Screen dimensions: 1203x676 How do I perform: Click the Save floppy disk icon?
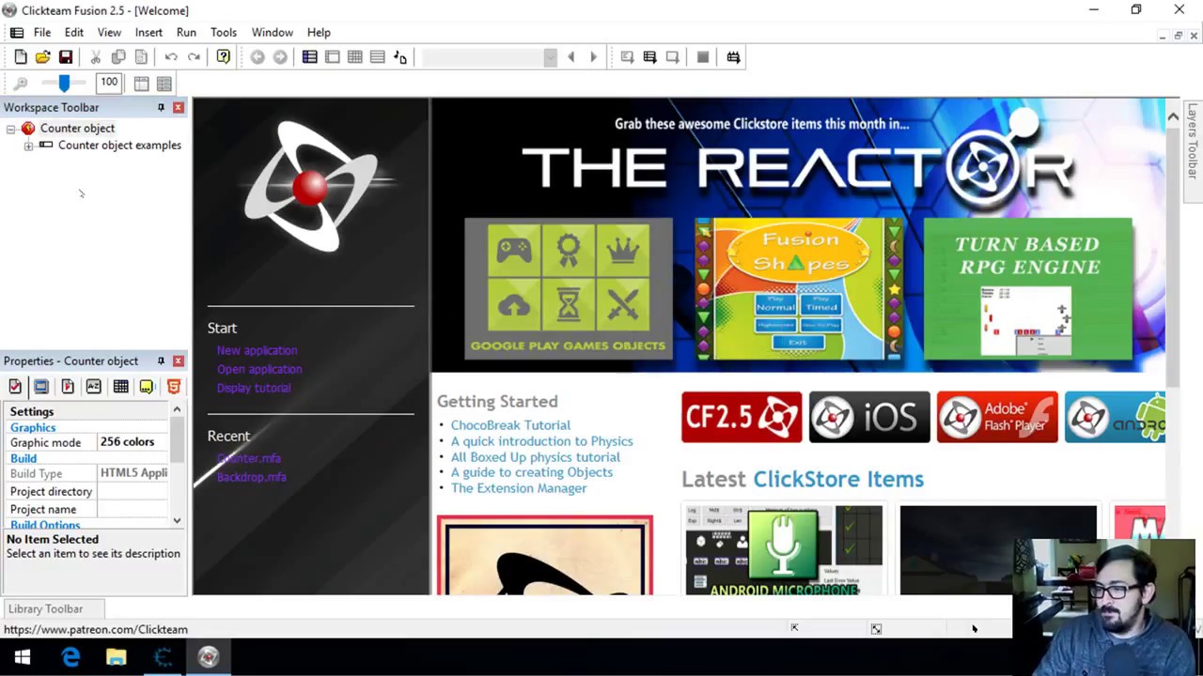(66, 57)
